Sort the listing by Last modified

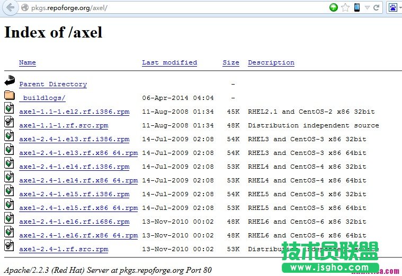169,62
